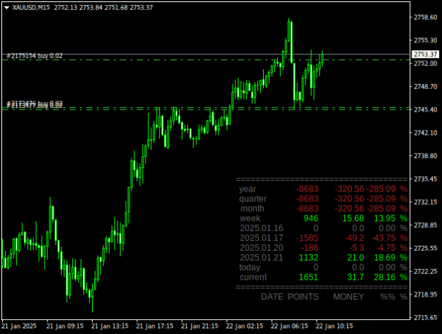Screen dimensions: 442x334
Task: Select the 2735.45 price scale label
Action: point(425,179)
